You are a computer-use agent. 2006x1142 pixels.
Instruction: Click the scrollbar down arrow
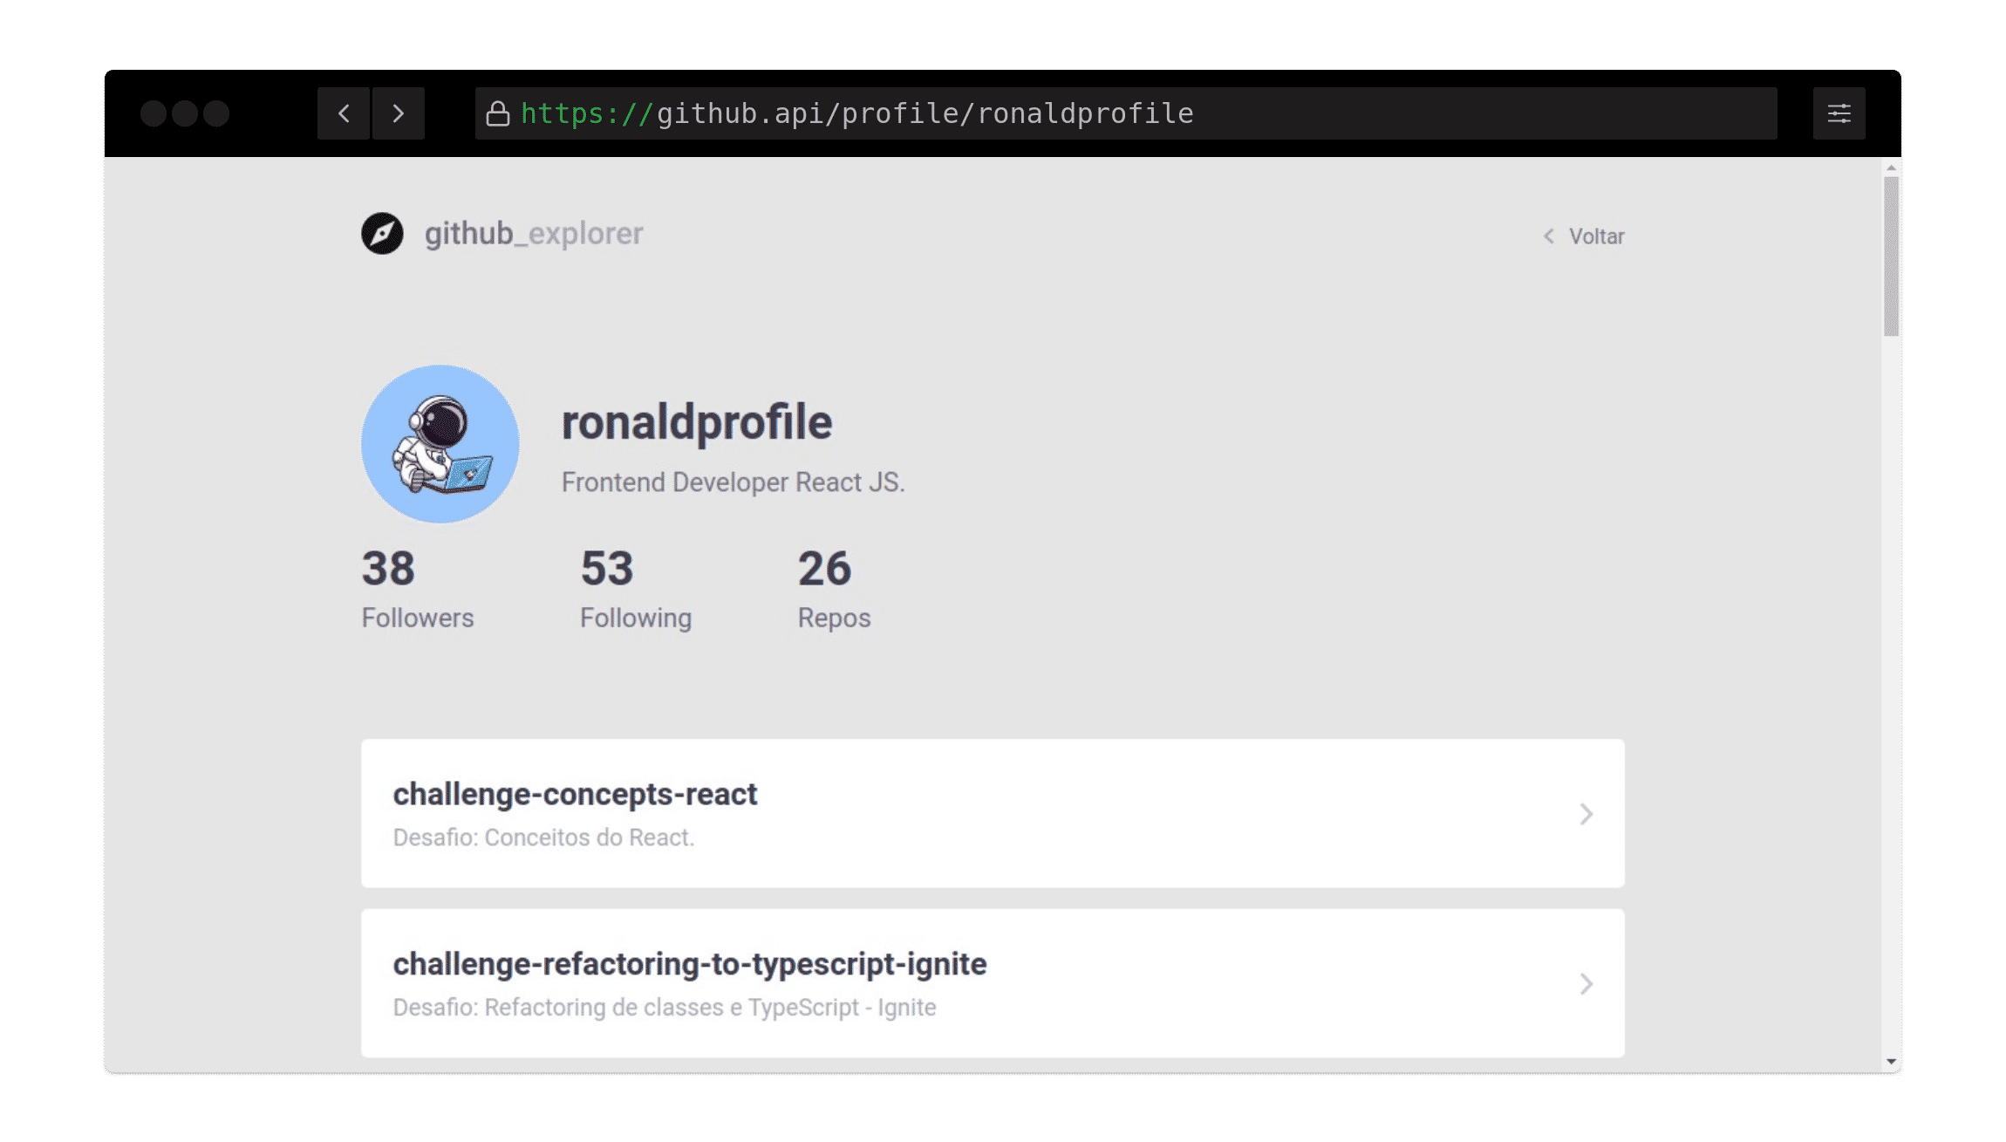(x=1891, y=1062)
